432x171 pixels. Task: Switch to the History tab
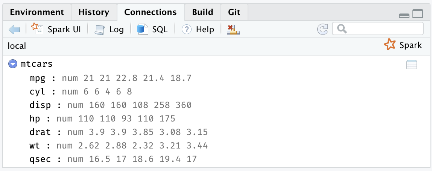coord(94,12)
